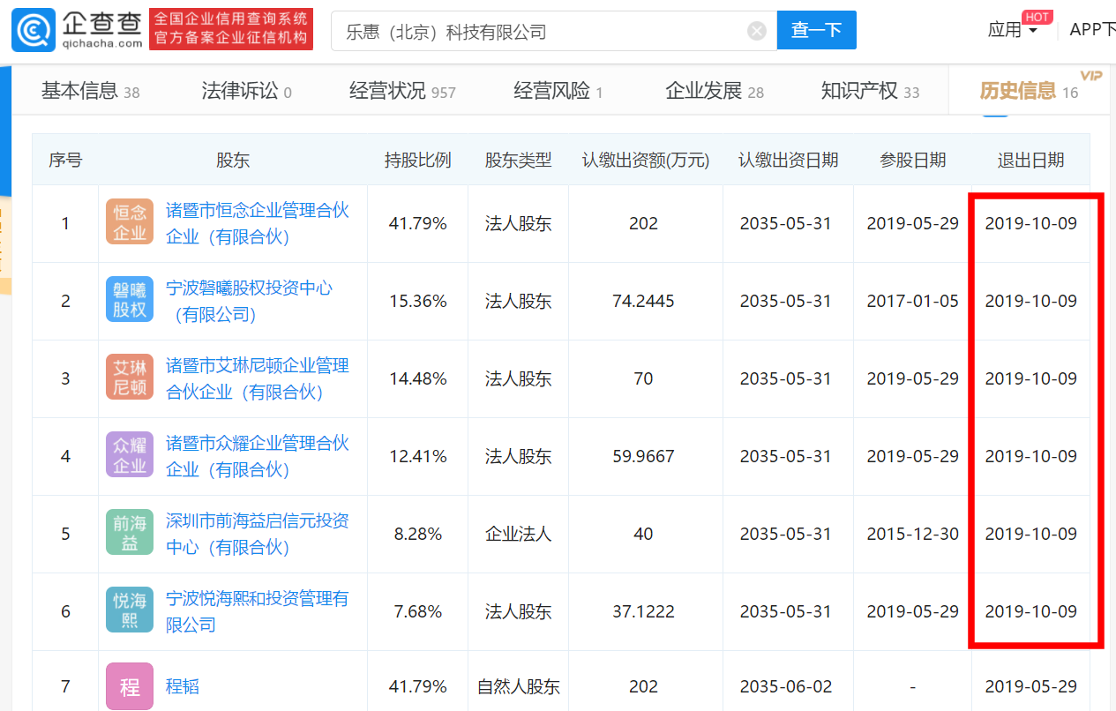Select the 12.41% shareholding cell
Viewport: 1116px width, 711px height.
pyautogui.click(x=418, y=457)
